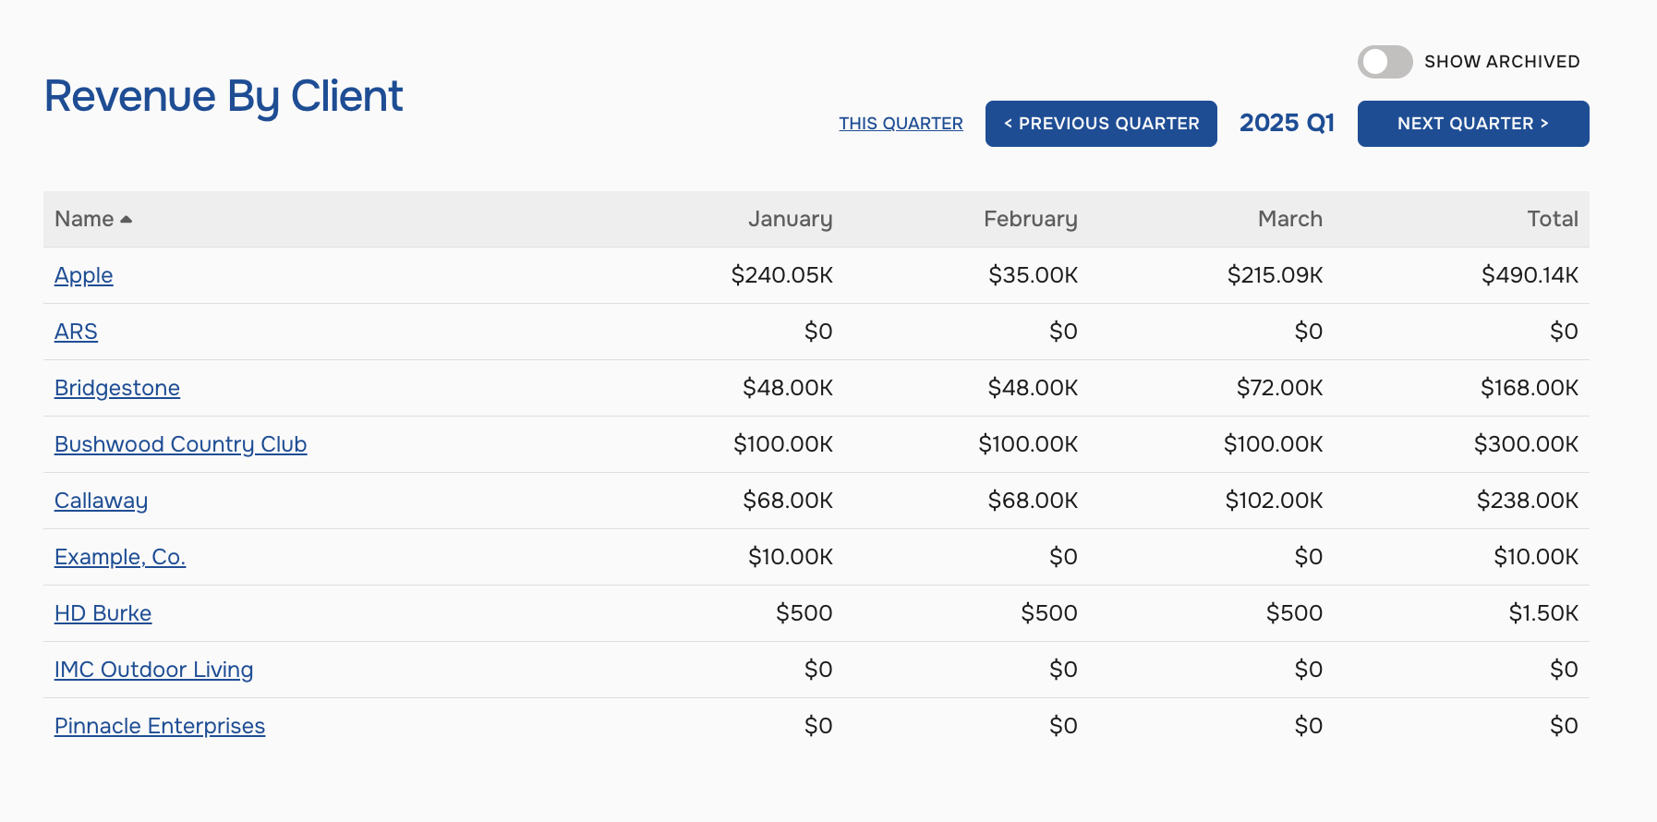Image resolution: width=1657 pixels, height=822 pixels.
Task: Select HD Burke's January value $500
Action: pos(804,613)
